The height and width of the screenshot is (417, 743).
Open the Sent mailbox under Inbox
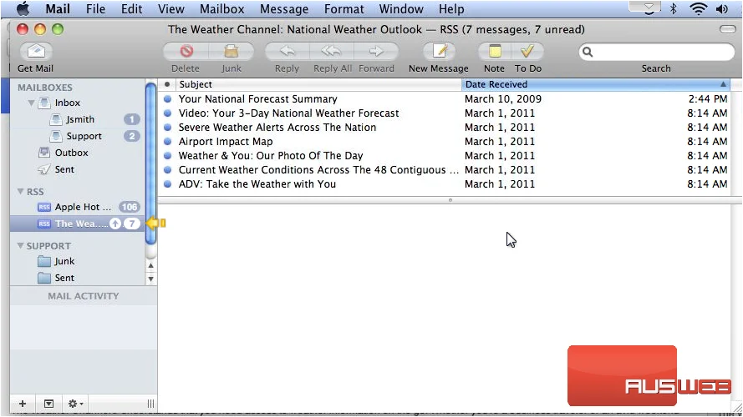pyautogui.click(x=64, y=169)
